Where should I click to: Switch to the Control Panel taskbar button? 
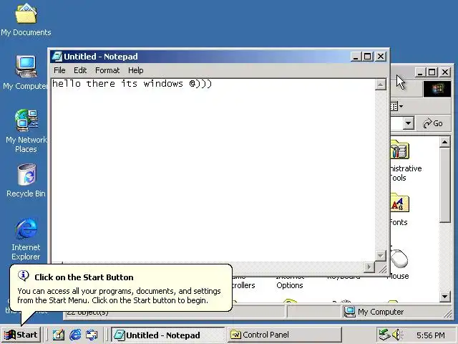pos(285,335)
